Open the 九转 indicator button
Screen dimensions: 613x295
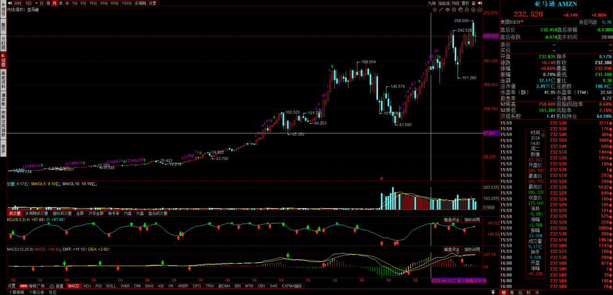(432, 3)
